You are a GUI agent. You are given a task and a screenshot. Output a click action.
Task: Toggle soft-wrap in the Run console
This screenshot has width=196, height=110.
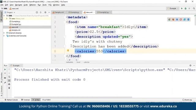click(9, 77)
